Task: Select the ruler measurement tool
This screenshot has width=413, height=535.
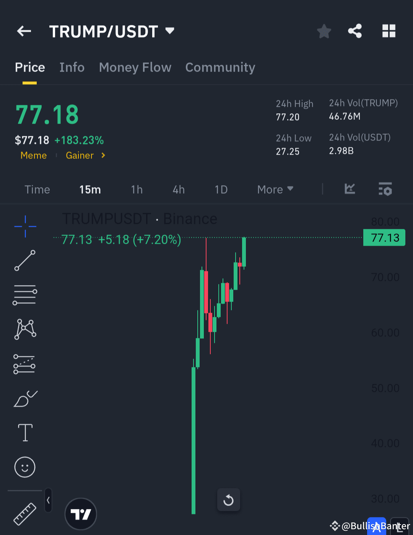Action: pyautogui.click(x=24, y=514)
